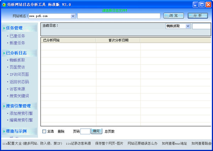Open the 如何查看mac地址 footer link

tap(175, 144)
